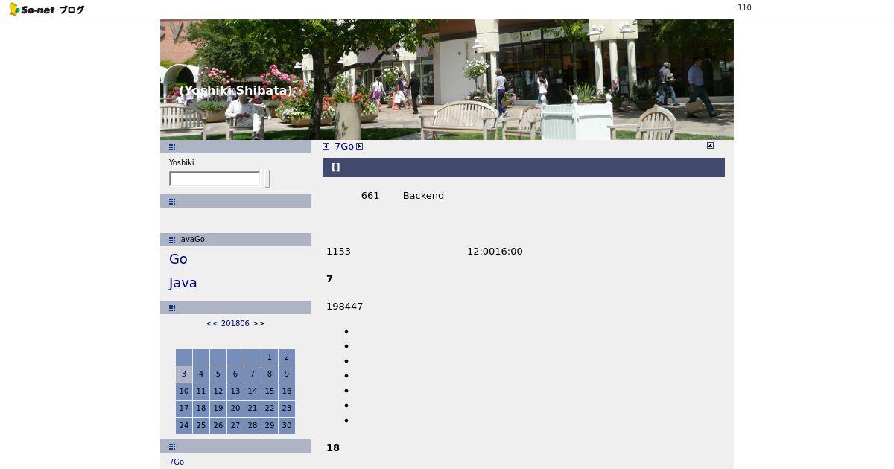Click the number 661 in the post

click(370, 196)
